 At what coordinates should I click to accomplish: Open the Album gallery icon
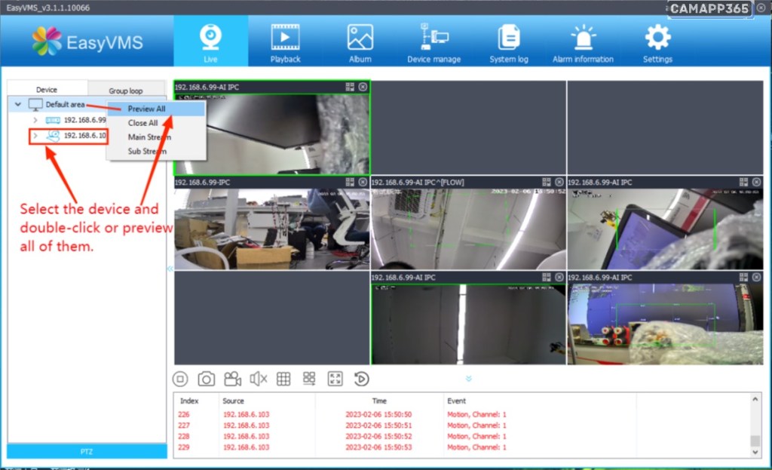click(x=360, y=42)
